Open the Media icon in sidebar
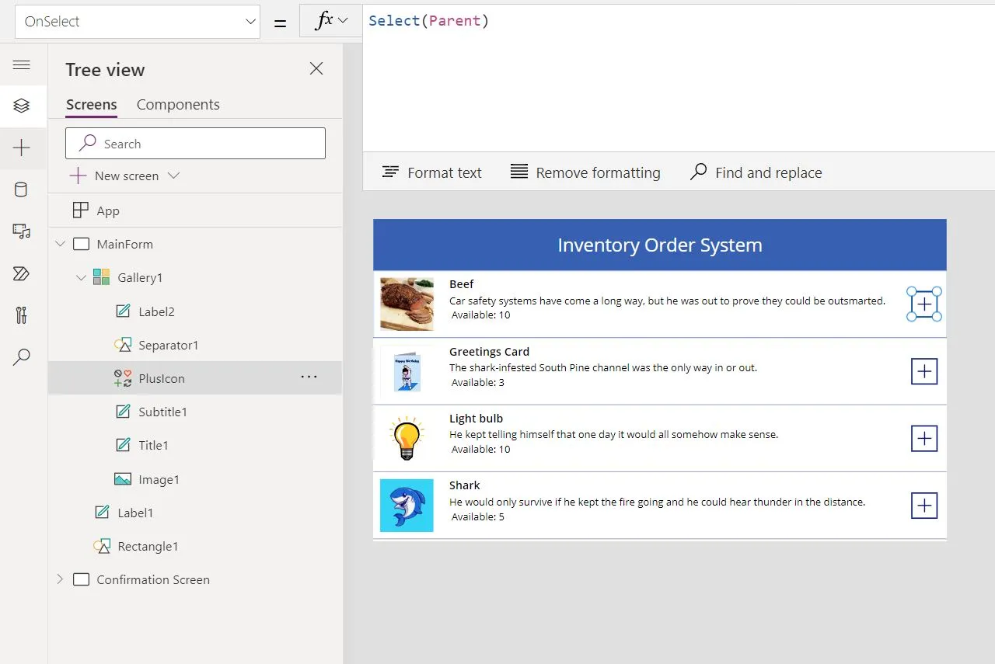Image resolution: width=995 pixels, height=664 pixels. point(22,231)
